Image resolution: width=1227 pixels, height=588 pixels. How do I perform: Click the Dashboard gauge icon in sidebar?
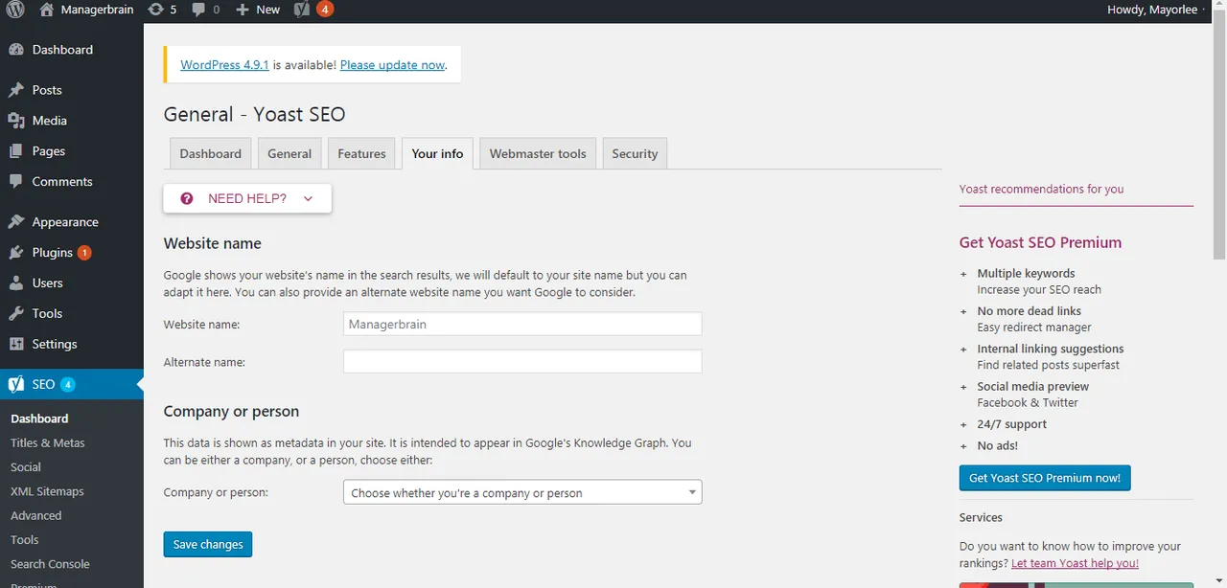click(16, 50)
